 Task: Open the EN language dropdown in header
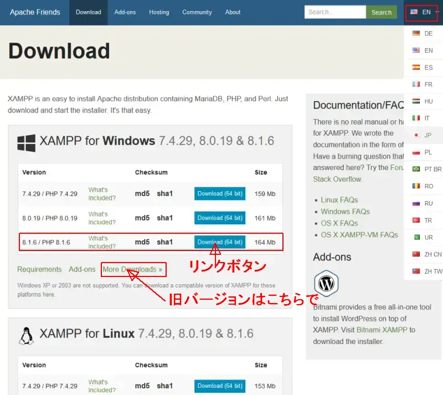(x=422, y=12)
